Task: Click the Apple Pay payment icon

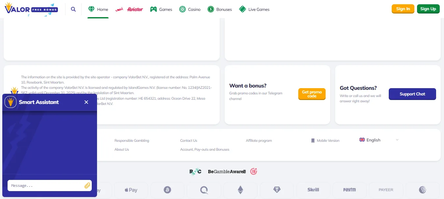Action: tap(131, 190)
